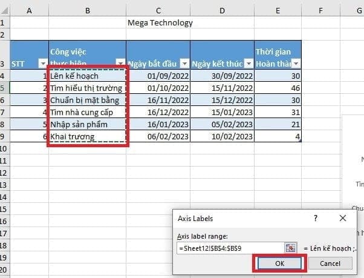Close the Axis Labels dialog
Viewport: 364px width, 278px height.
coord(343,218)
